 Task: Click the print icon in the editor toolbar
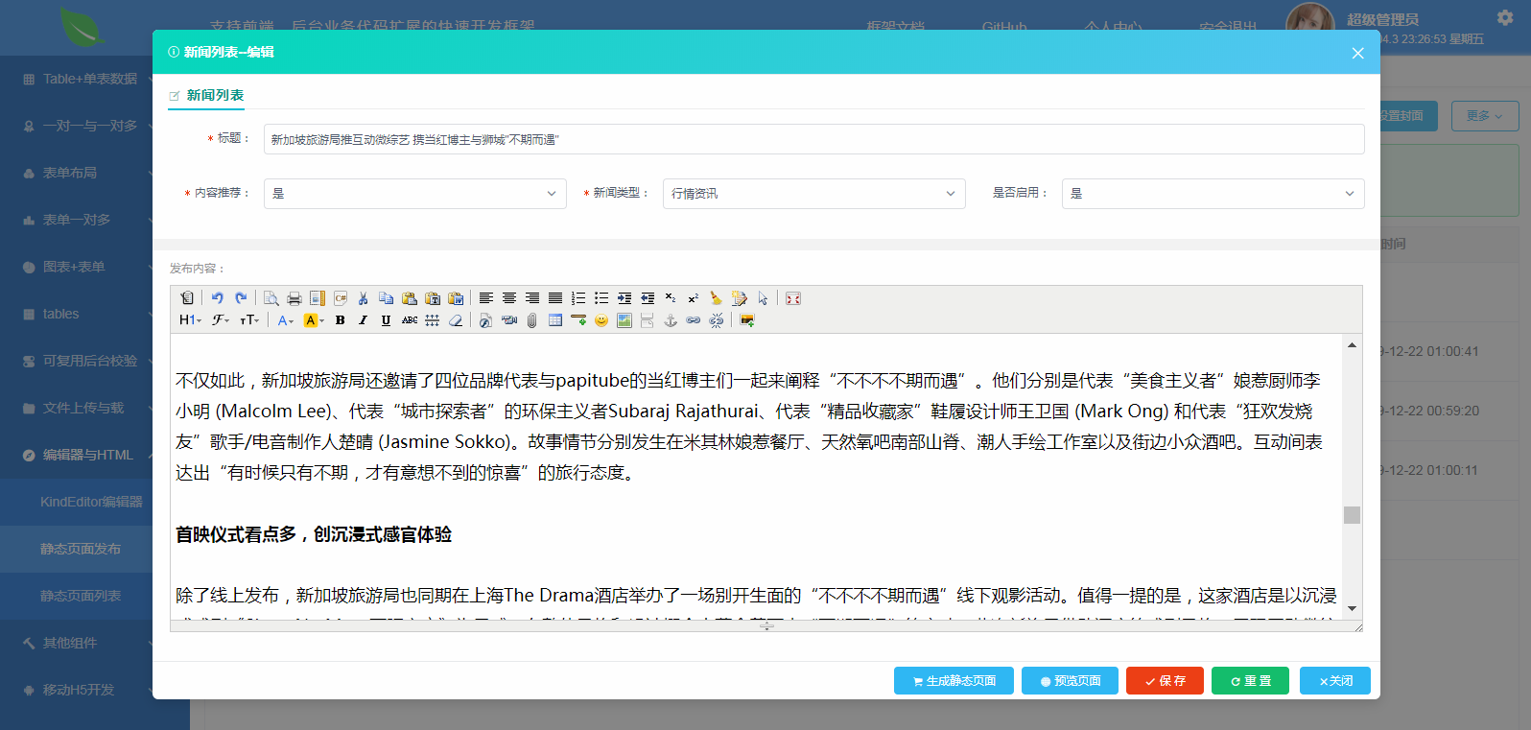[294, 298]
